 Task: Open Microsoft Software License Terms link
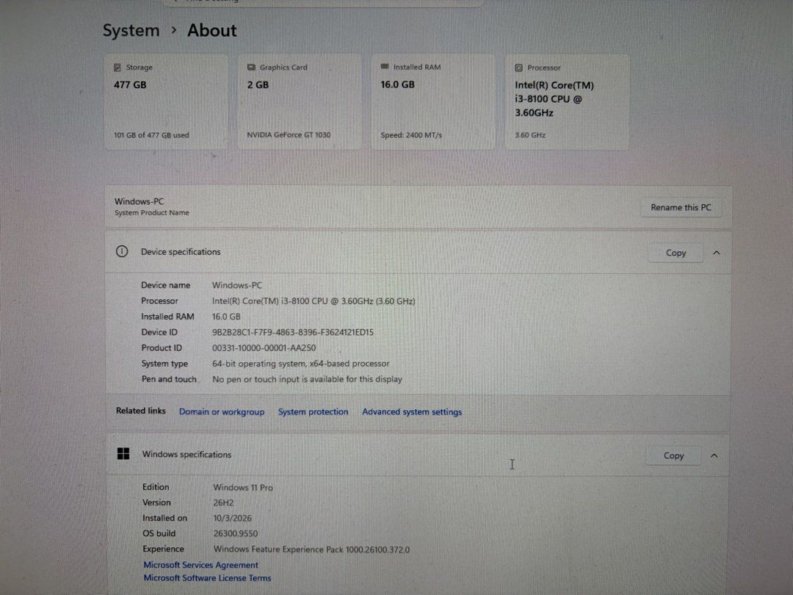click(207, 578)
